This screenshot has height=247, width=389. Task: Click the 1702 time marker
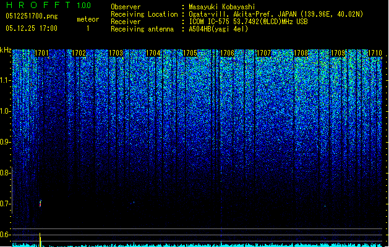click(x=79, y=53)
